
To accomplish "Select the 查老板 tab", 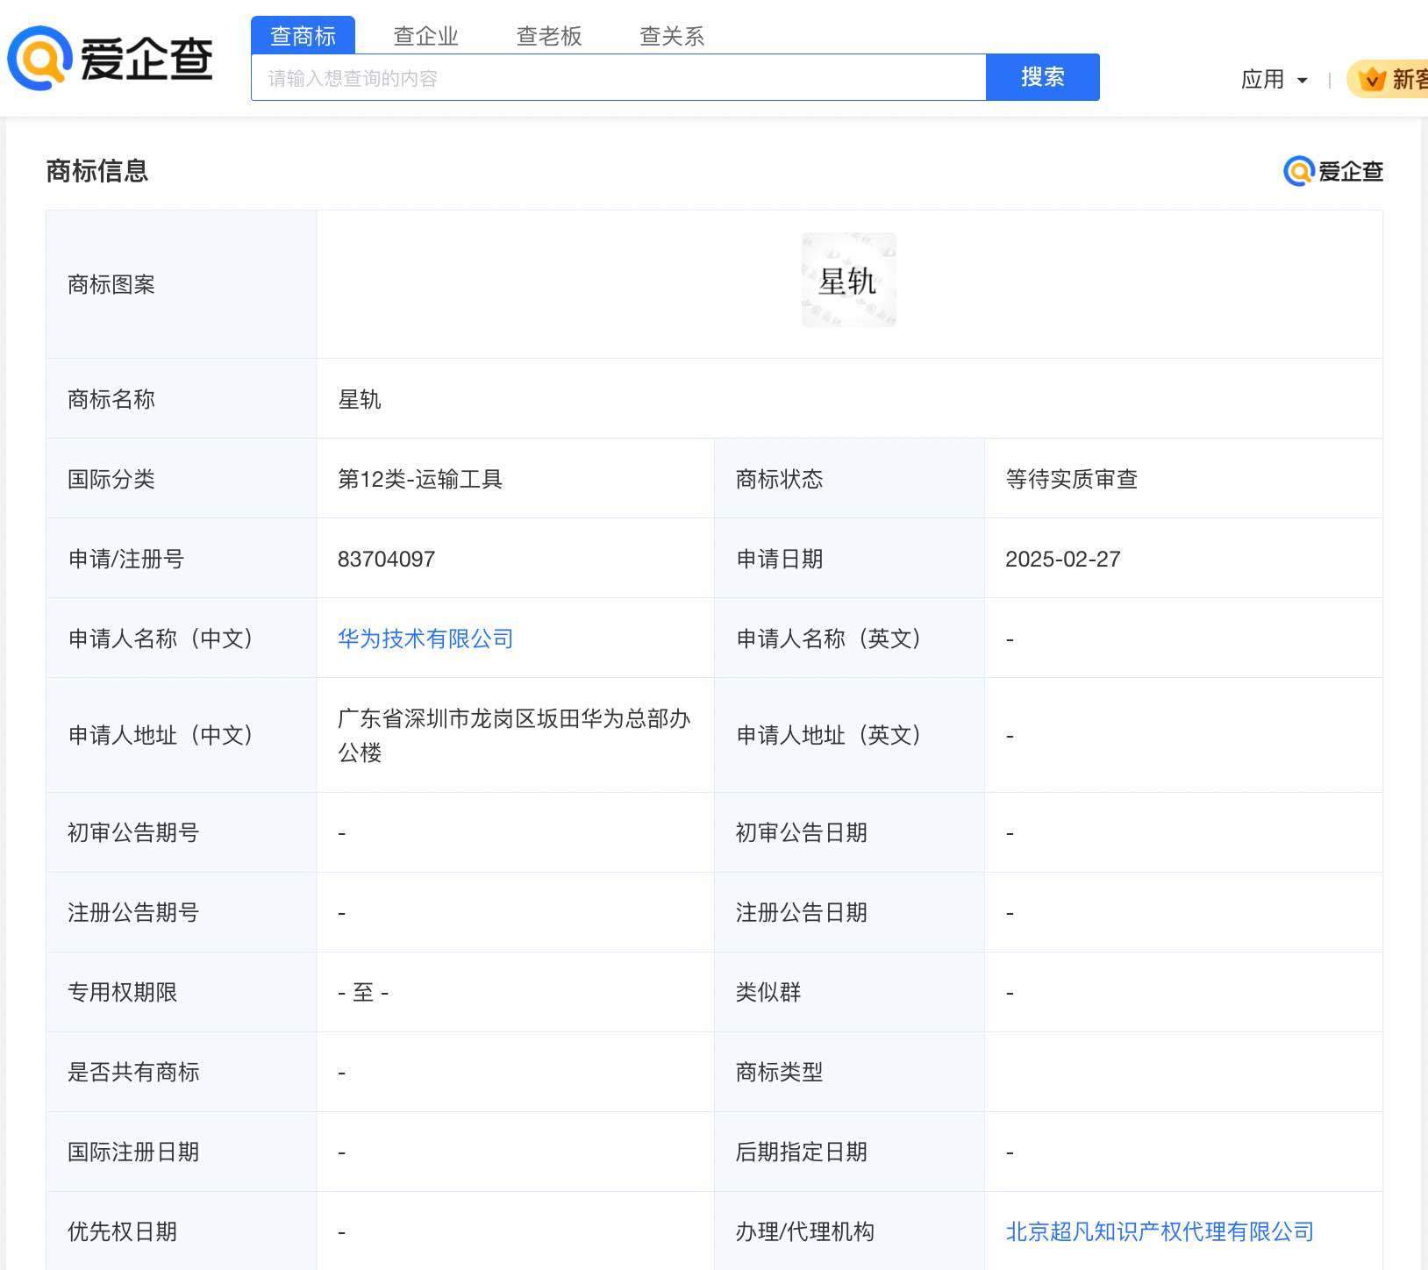I will [x=548, y=36].
